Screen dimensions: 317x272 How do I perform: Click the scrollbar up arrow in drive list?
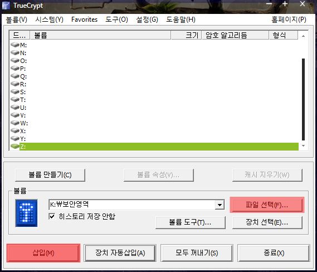point(303,36)
